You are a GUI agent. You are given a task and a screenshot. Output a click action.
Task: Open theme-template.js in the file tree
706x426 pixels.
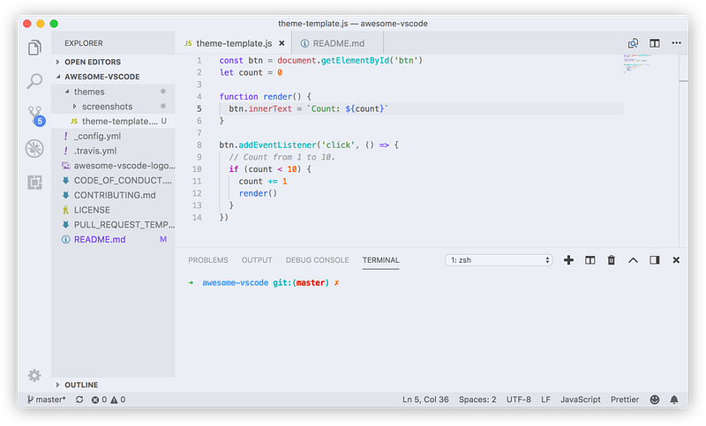[x=113, y=122]
